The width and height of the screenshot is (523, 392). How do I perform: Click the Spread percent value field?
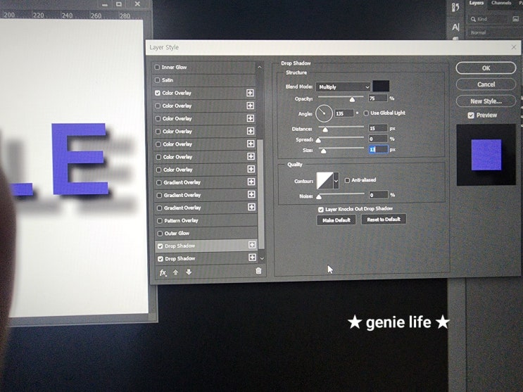tap(378, 139)
